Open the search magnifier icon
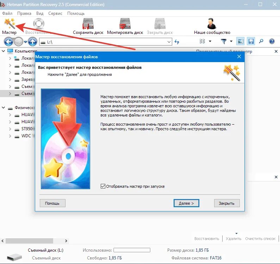Image resolution: width=280 pixels, height=264 pixels. click(x=261, y=41)
